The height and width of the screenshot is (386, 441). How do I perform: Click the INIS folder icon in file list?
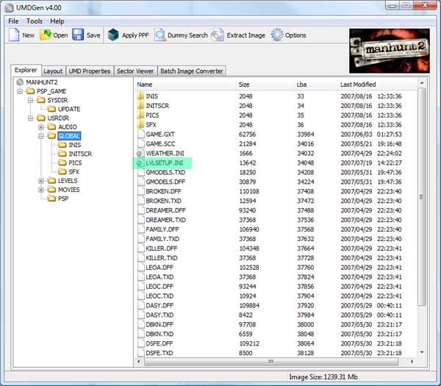click(x=140, y=96)
